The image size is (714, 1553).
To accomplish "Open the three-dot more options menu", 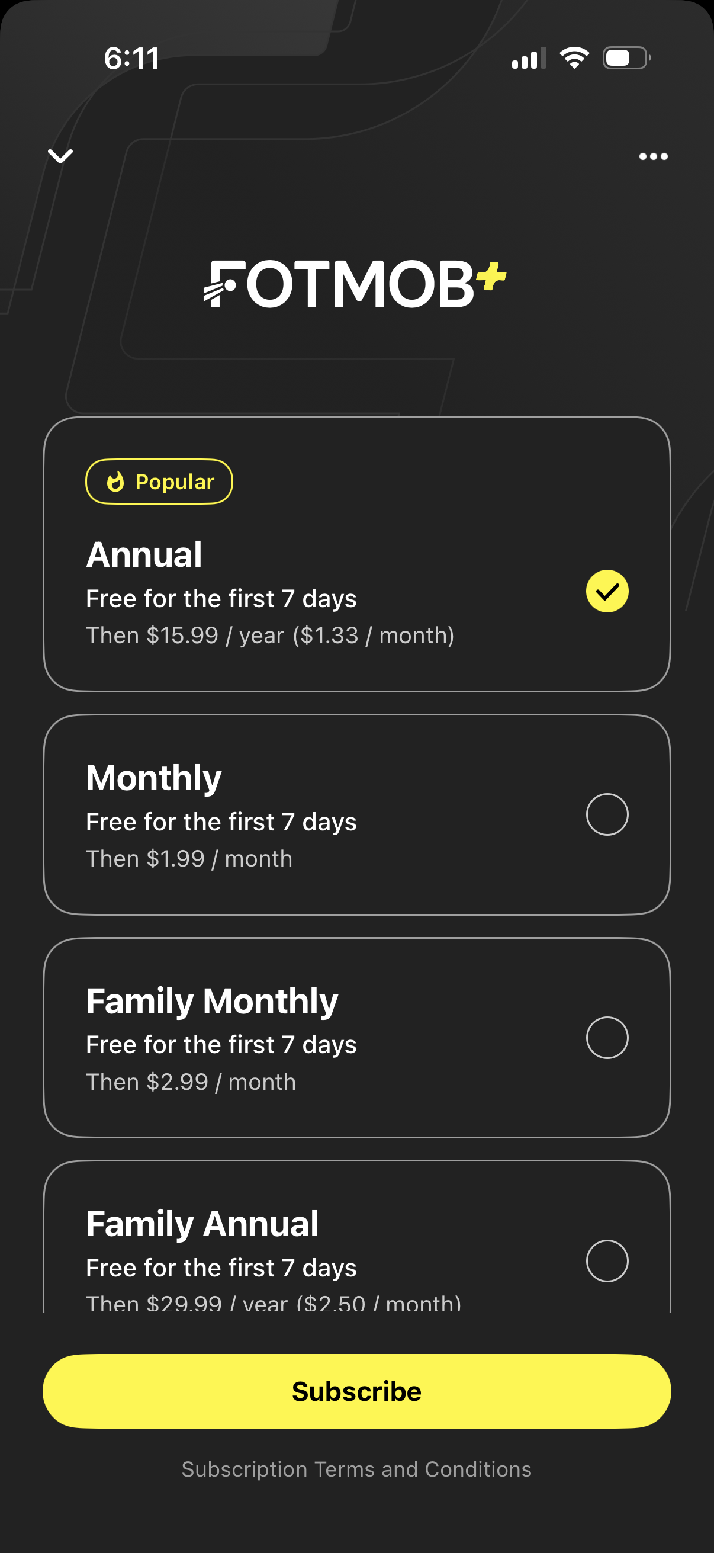I will click(653, 157).
